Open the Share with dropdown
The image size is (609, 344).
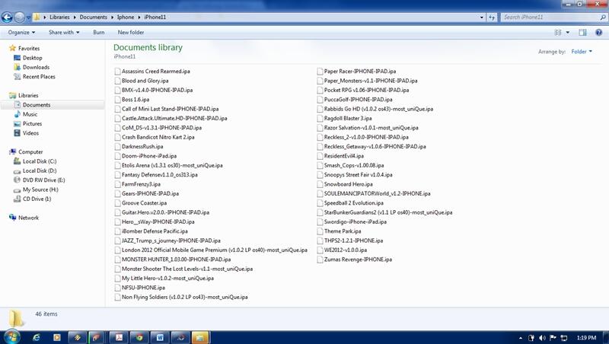[64, 33]
